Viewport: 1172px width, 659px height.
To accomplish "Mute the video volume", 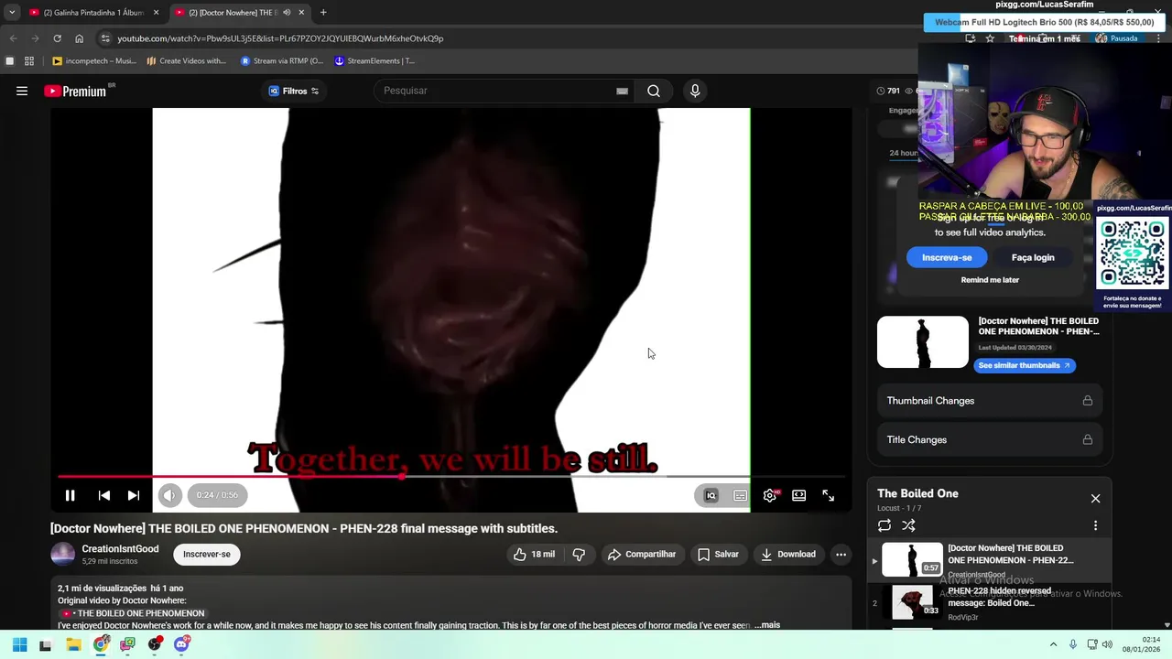I will pos(169,495).
